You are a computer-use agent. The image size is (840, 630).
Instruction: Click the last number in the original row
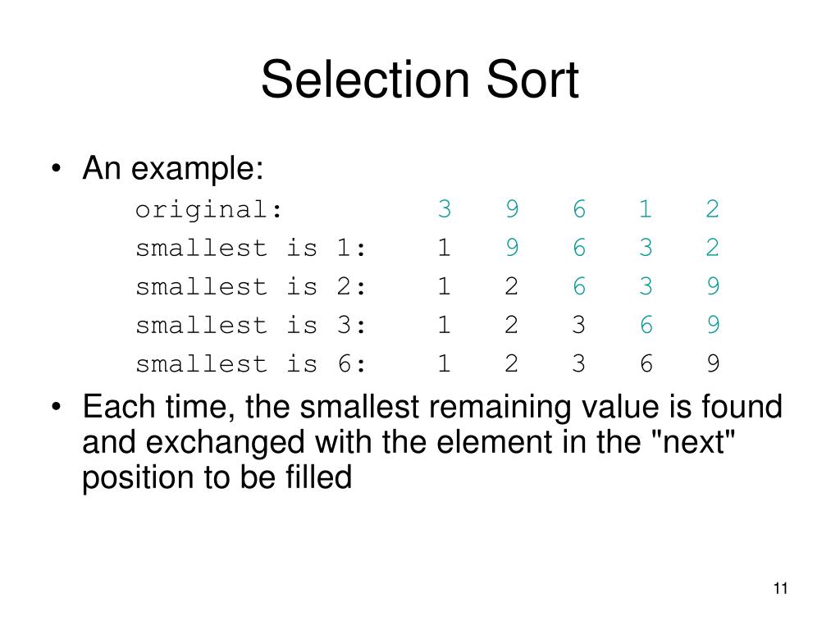712,210
